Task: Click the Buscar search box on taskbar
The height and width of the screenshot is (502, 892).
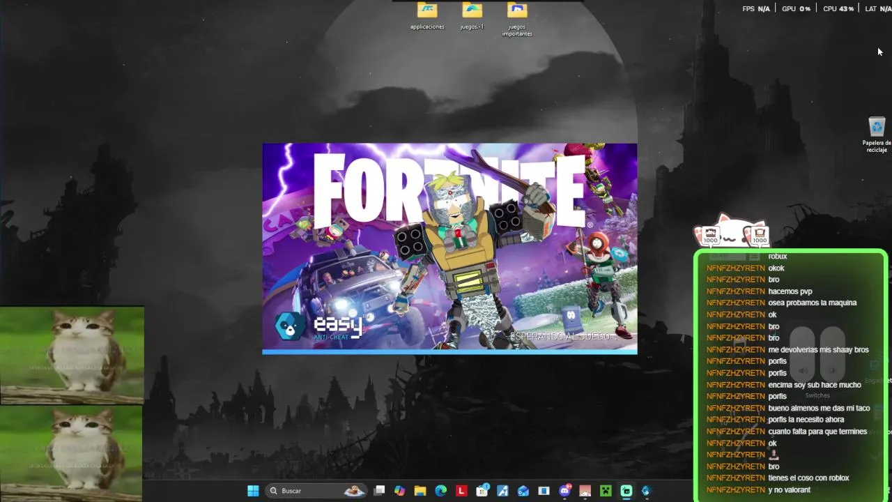Action: tap(316, 491)
